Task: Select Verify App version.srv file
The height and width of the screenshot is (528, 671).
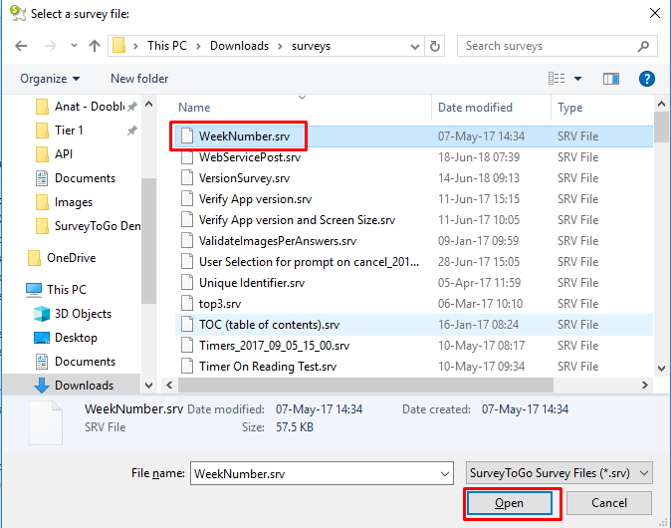Action: point(414,199)
